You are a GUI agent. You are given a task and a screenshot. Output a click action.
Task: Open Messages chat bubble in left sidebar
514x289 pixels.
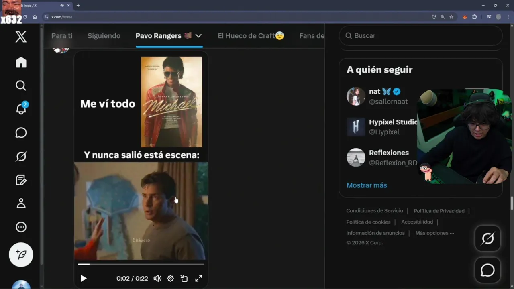[21, 133]
